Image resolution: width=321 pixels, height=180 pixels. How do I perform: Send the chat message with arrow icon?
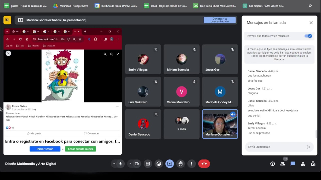click(x=309, y=147)
